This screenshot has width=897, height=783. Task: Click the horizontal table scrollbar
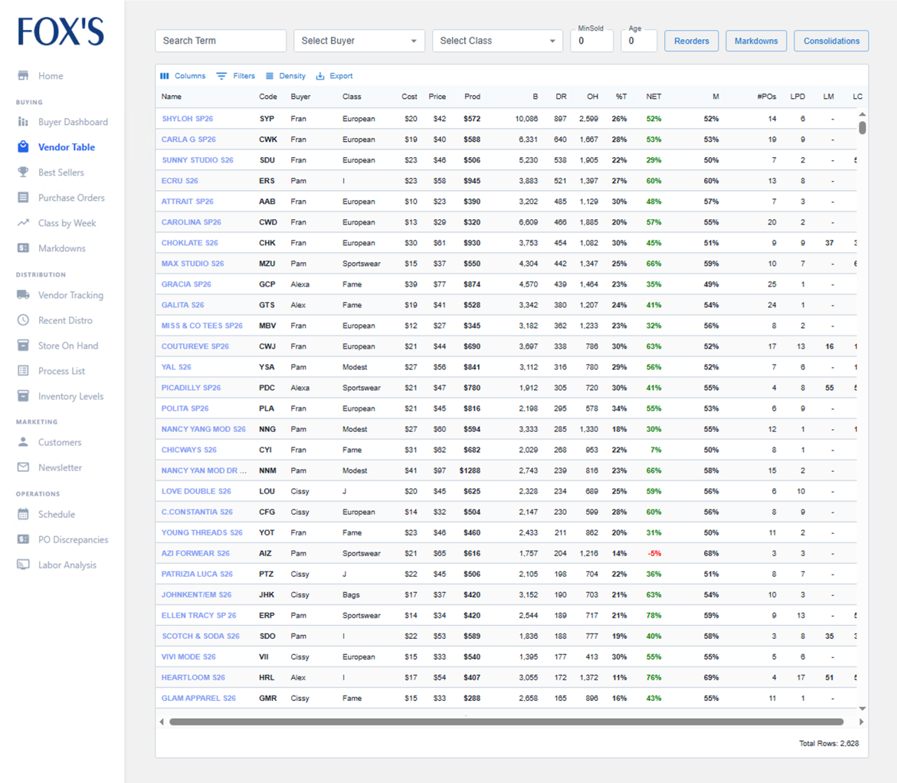tap(506, 722)
